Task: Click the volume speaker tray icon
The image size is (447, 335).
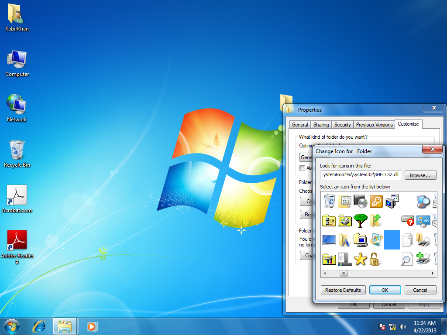Action: coord(403,327)
